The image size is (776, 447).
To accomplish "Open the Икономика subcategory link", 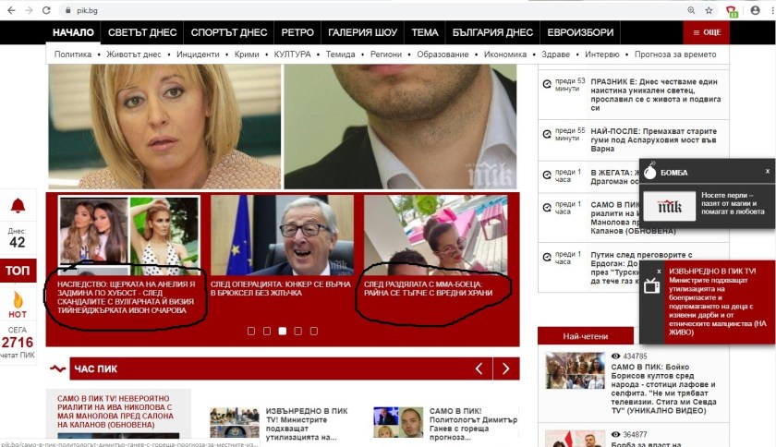I will tap(504, 54).
